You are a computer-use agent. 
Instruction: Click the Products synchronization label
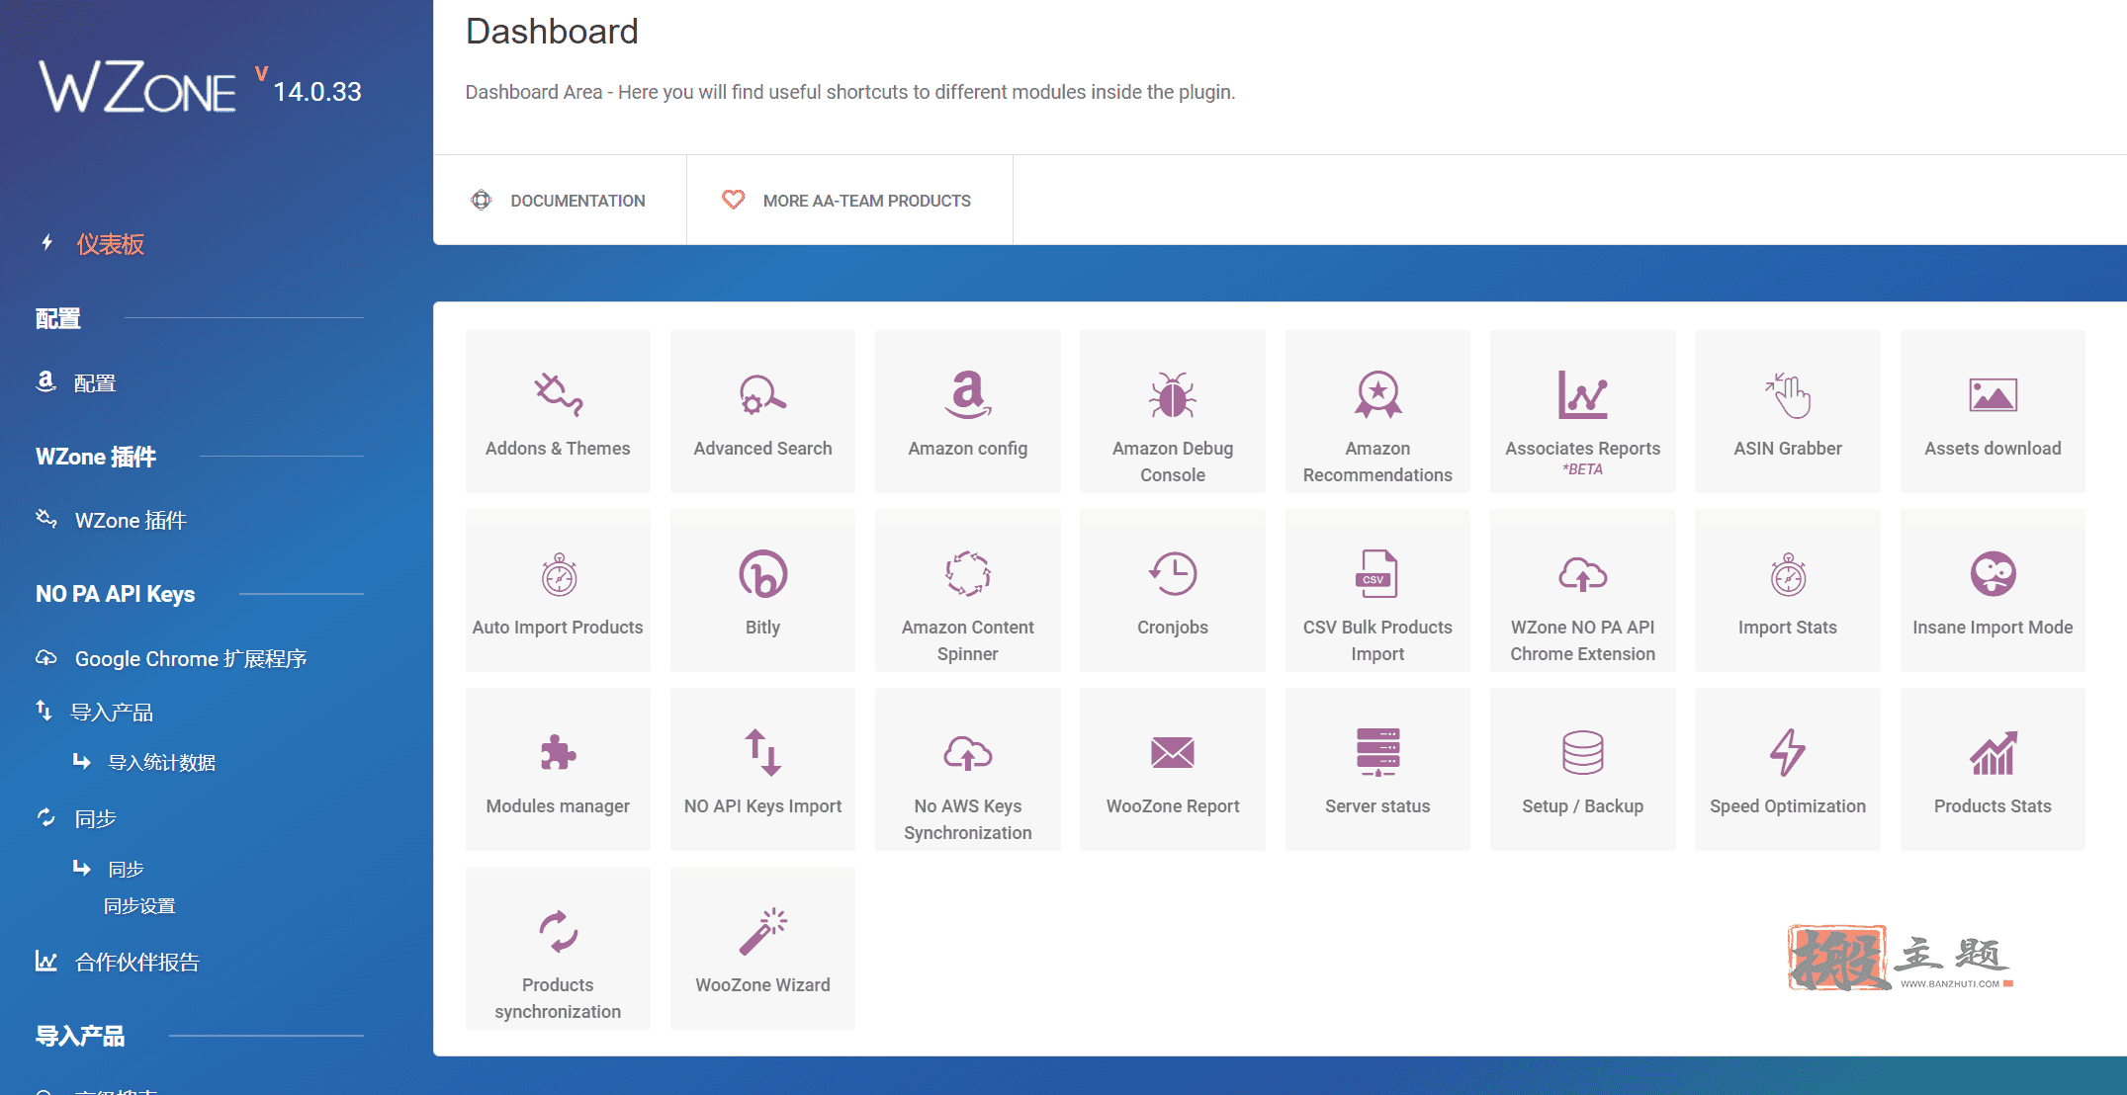(558, 998)
